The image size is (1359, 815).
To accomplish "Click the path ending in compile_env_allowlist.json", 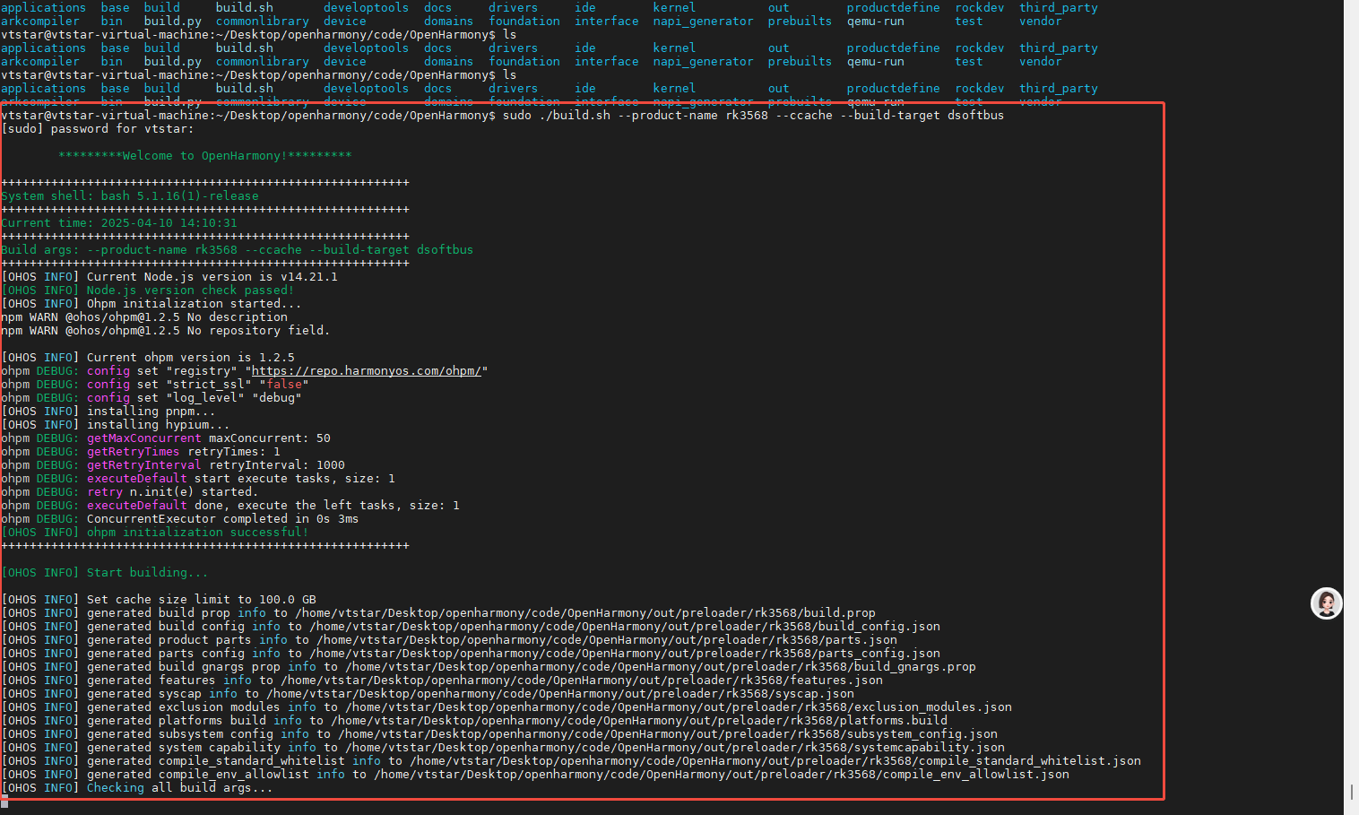I will point(722,774).
